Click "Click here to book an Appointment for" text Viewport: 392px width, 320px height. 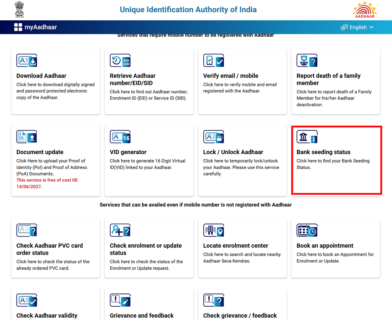click(x=335, y=254)
